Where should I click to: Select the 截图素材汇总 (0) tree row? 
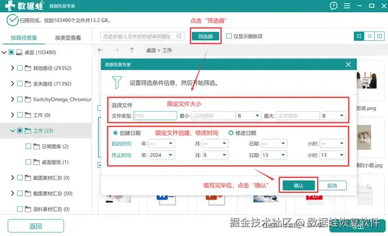[46, 178]
